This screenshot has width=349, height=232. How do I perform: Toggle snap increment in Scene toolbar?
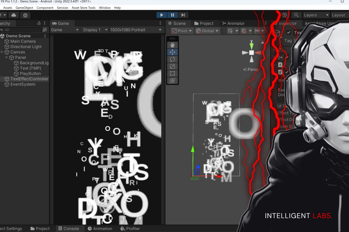[244, 31]
